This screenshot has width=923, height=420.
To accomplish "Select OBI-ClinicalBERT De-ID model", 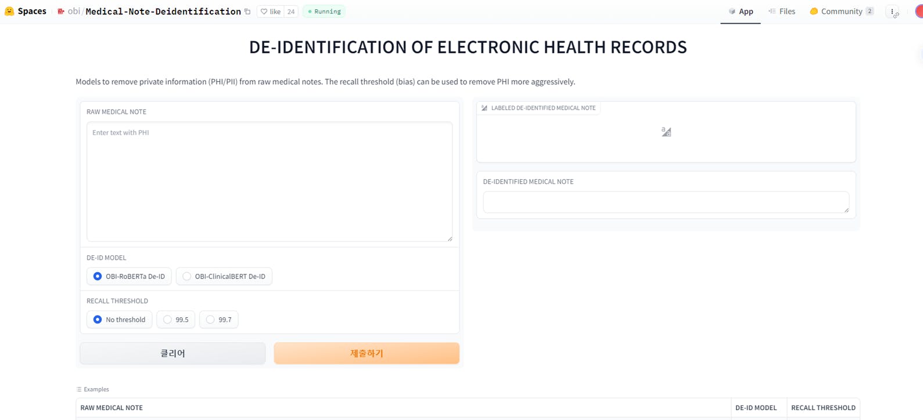I will click(x=224, y=276).
